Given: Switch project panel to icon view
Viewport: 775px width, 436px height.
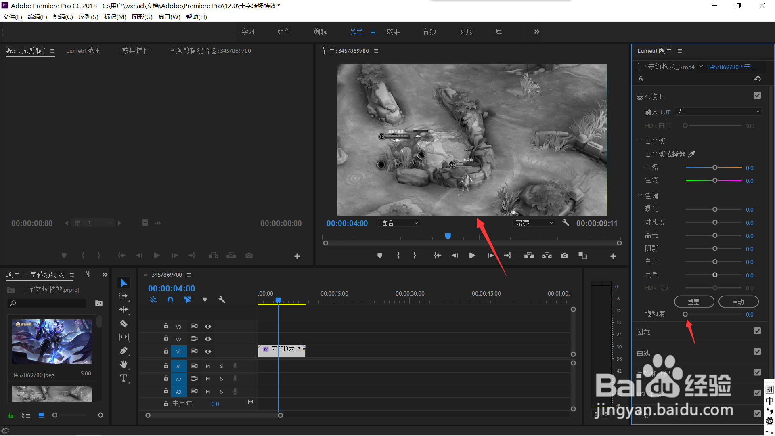Looking at the screenshot, I should (41, 415).
